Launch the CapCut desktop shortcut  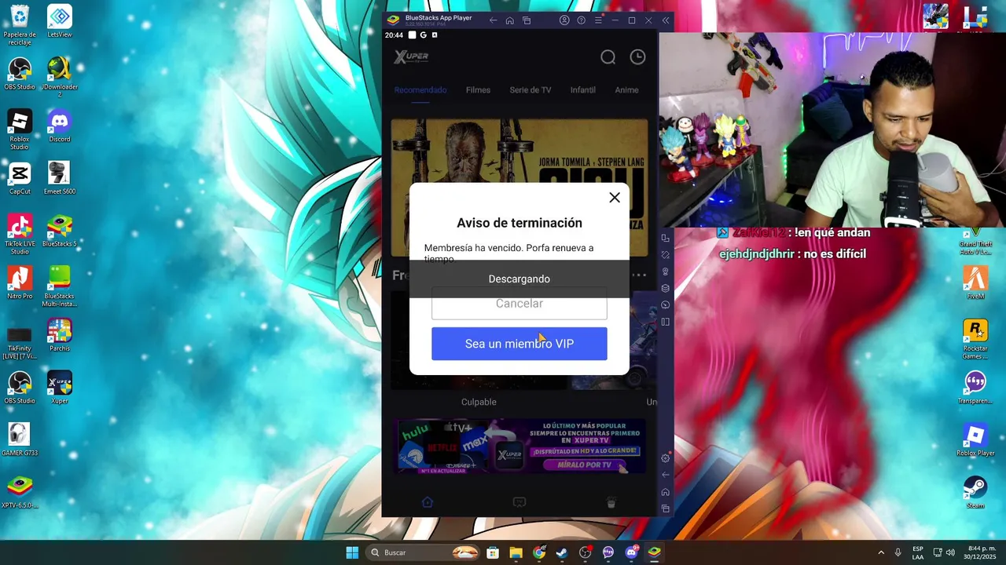tap(20, 178)
